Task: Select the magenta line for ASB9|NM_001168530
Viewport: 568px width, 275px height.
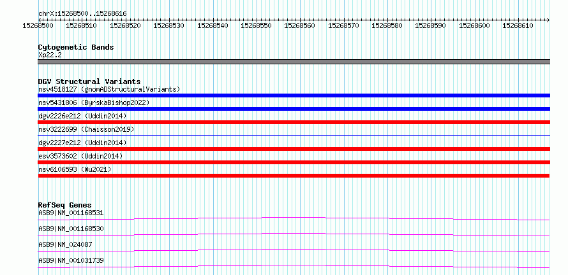Action: [294, 234]
